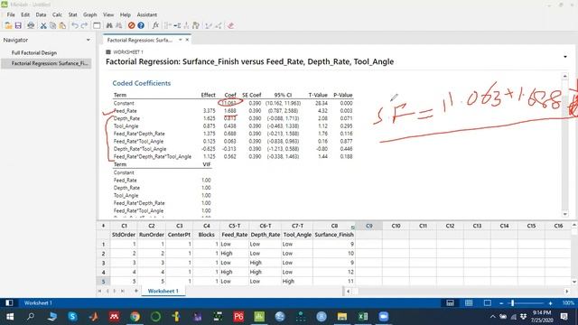The image size is (578, 325).
Task: Print using the Print toolbar icon
Action: (31, 25)
